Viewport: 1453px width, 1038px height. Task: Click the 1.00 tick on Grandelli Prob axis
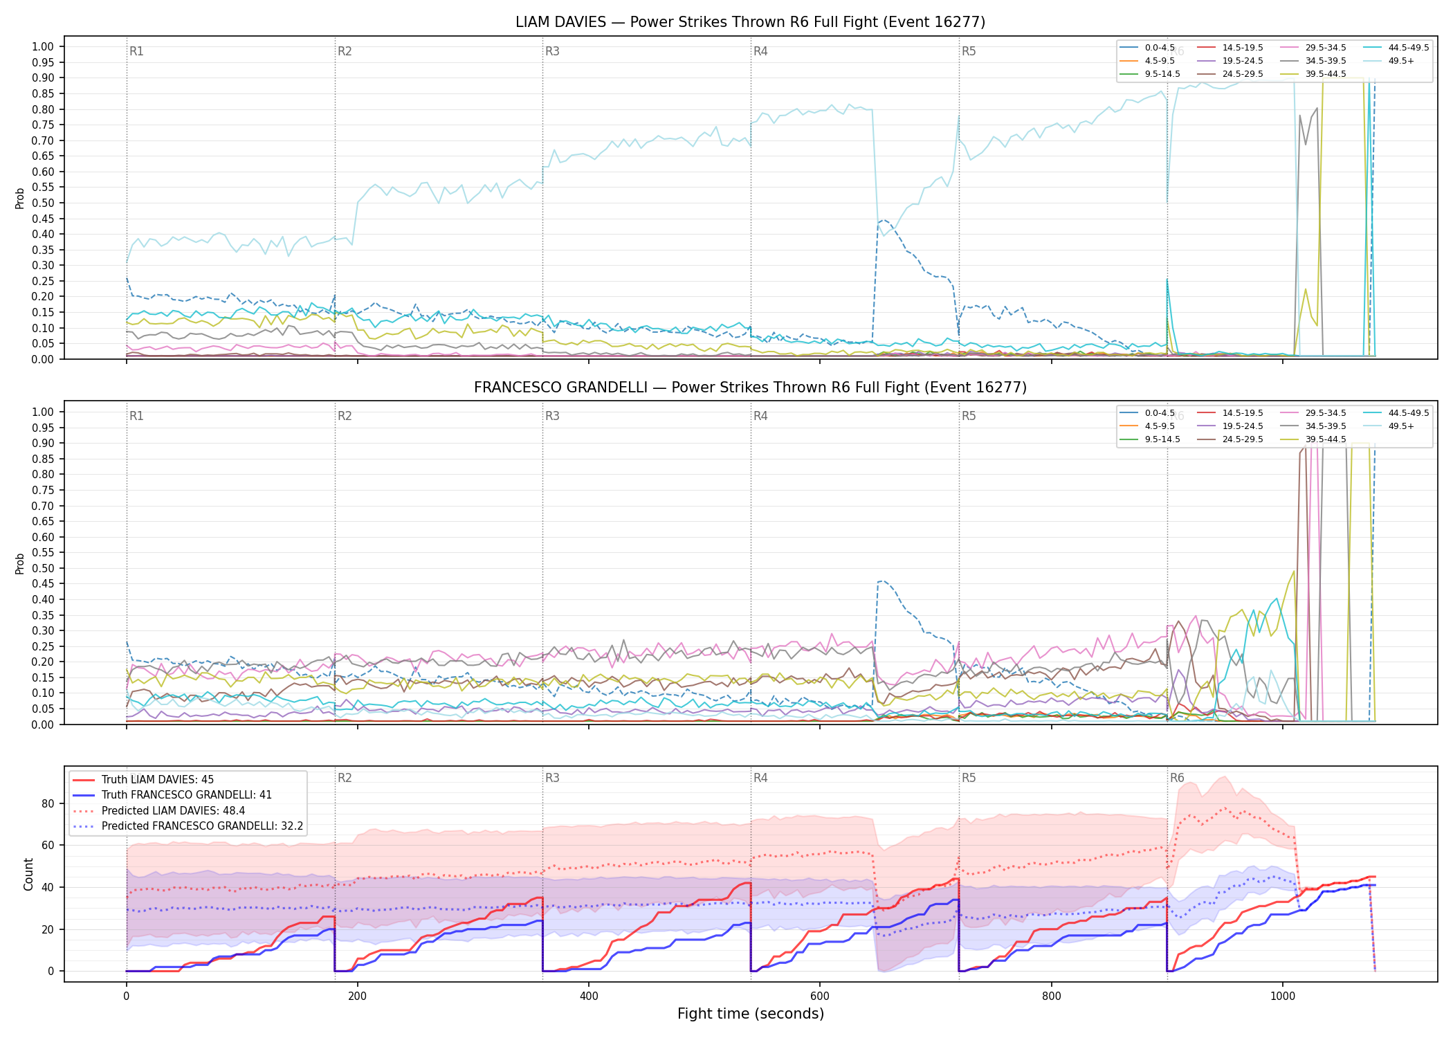click(43, 412)
